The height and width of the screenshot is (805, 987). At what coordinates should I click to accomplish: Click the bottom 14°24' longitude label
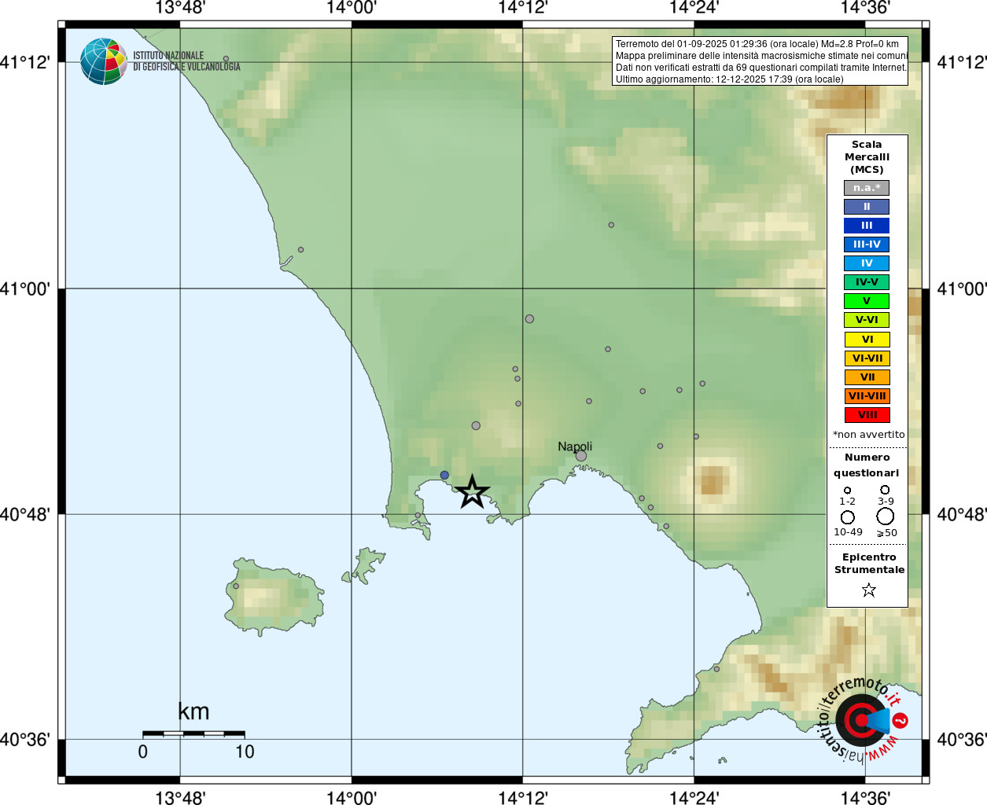click(694, 797)
